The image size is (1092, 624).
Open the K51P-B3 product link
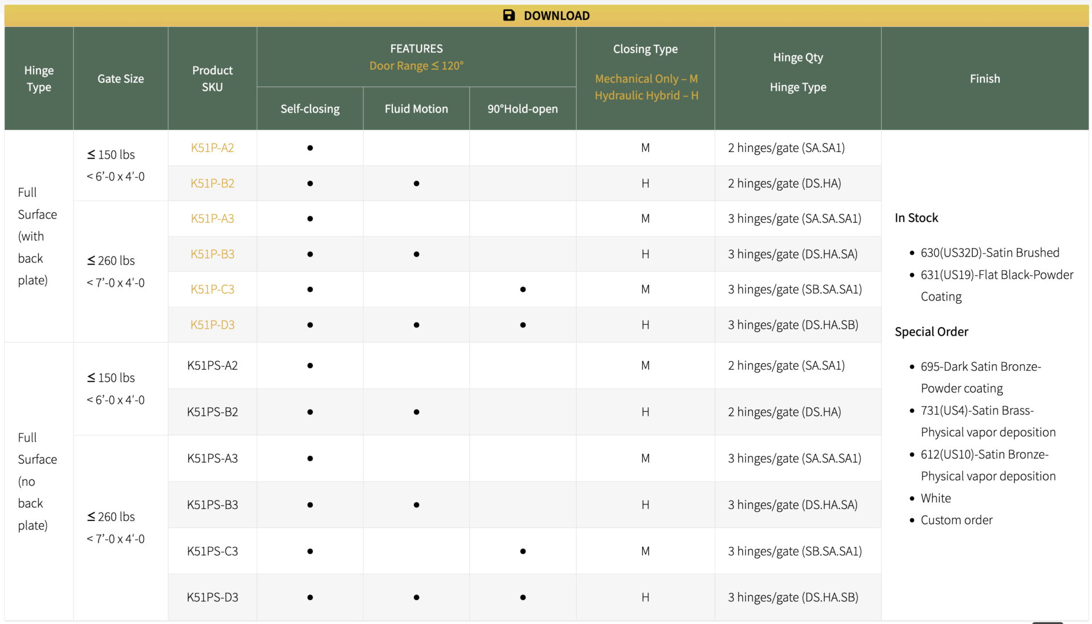pos(212,254)
